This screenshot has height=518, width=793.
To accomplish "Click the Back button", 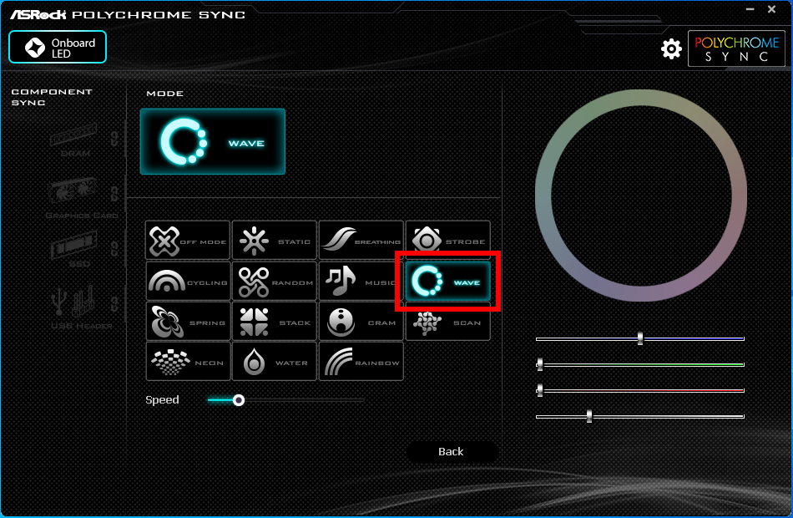I will 452,452.
